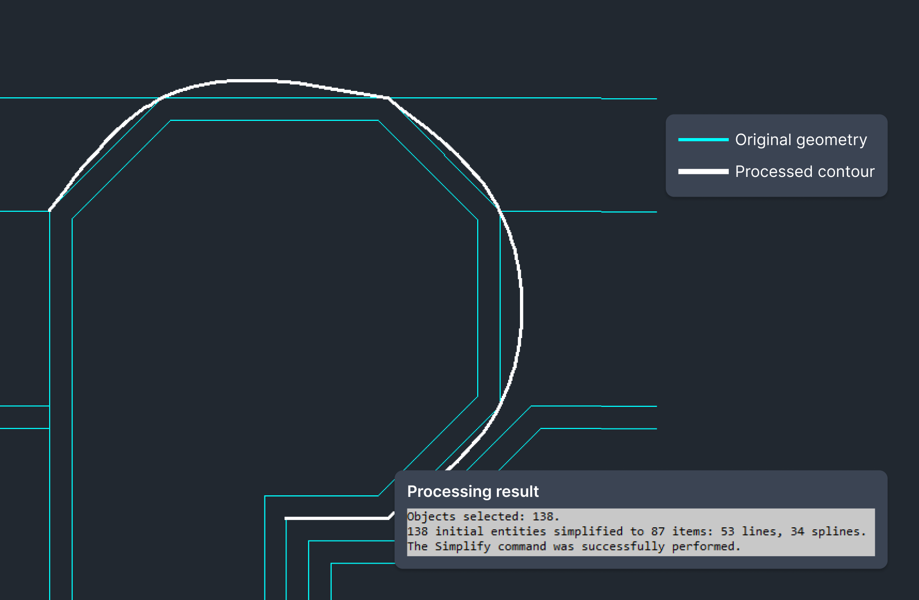
Task: Click the 'Processing result' heading
Action: tap(473, 491)
